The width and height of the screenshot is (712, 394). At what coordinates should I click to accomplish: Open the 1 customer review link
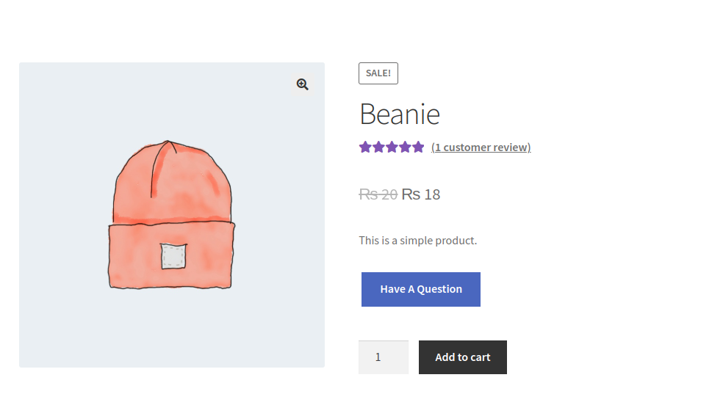click(x=481, y=147)
